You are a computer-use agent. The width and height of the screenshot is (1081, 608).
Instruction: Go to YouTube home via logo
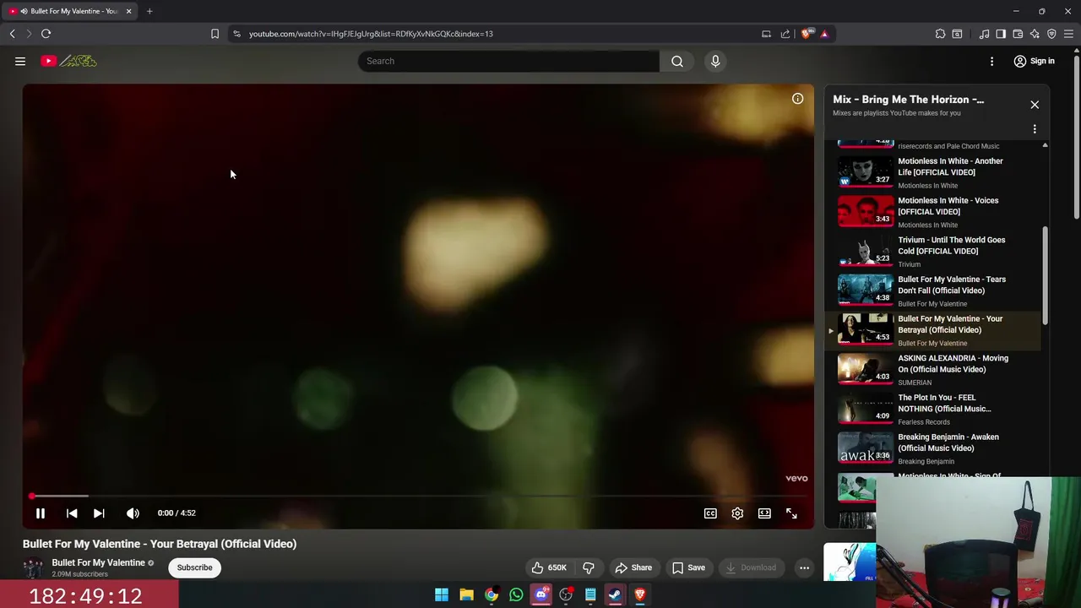click(x=68, y=61)
